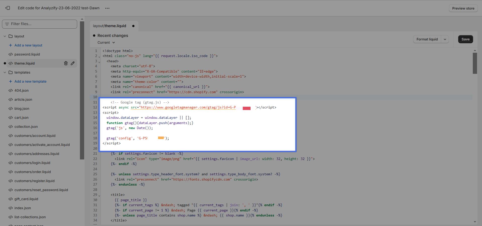Click the <title> tag text

click(x=118, y=195)
